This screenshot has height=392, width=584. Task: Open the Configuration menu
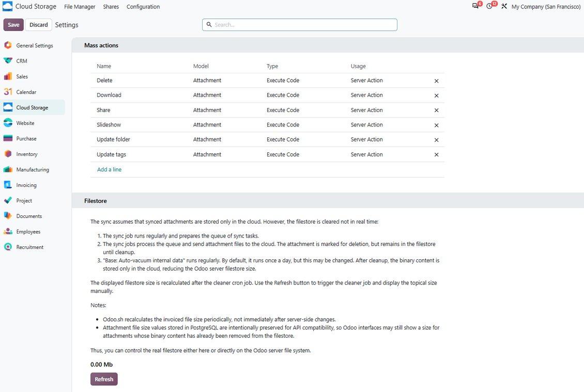click(143, 7)
